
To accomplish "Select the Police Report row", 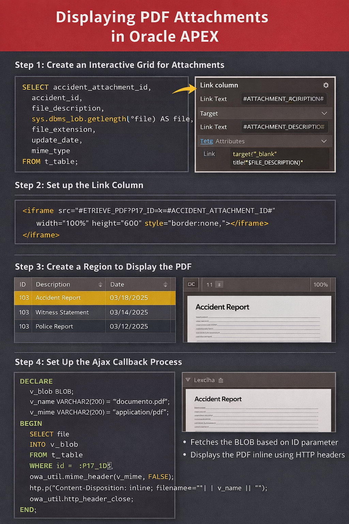I will pyautogui.click(x=95, y=326).
